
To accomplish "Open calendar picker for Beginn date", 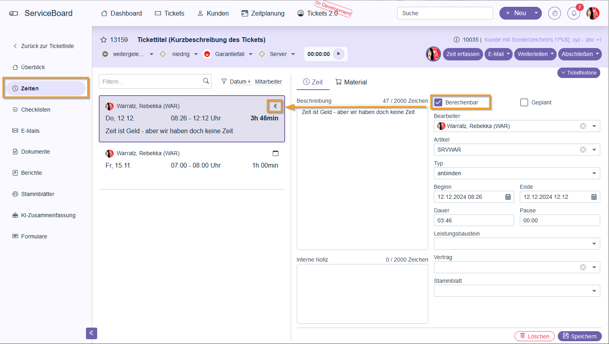I will pyautogui.click(x=508, y=197).
